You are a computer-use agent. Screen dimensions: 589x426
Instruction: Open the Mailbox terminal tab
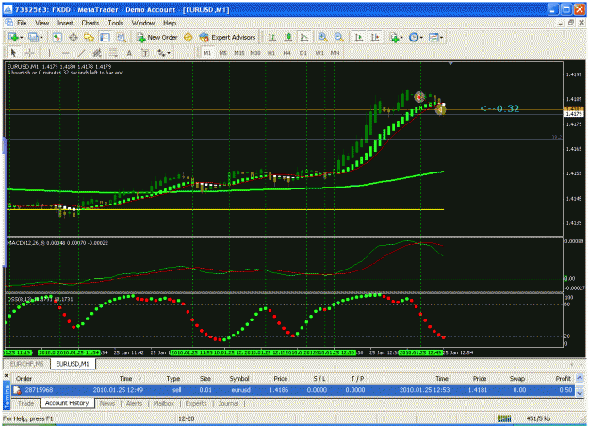(x=164, y=403)
